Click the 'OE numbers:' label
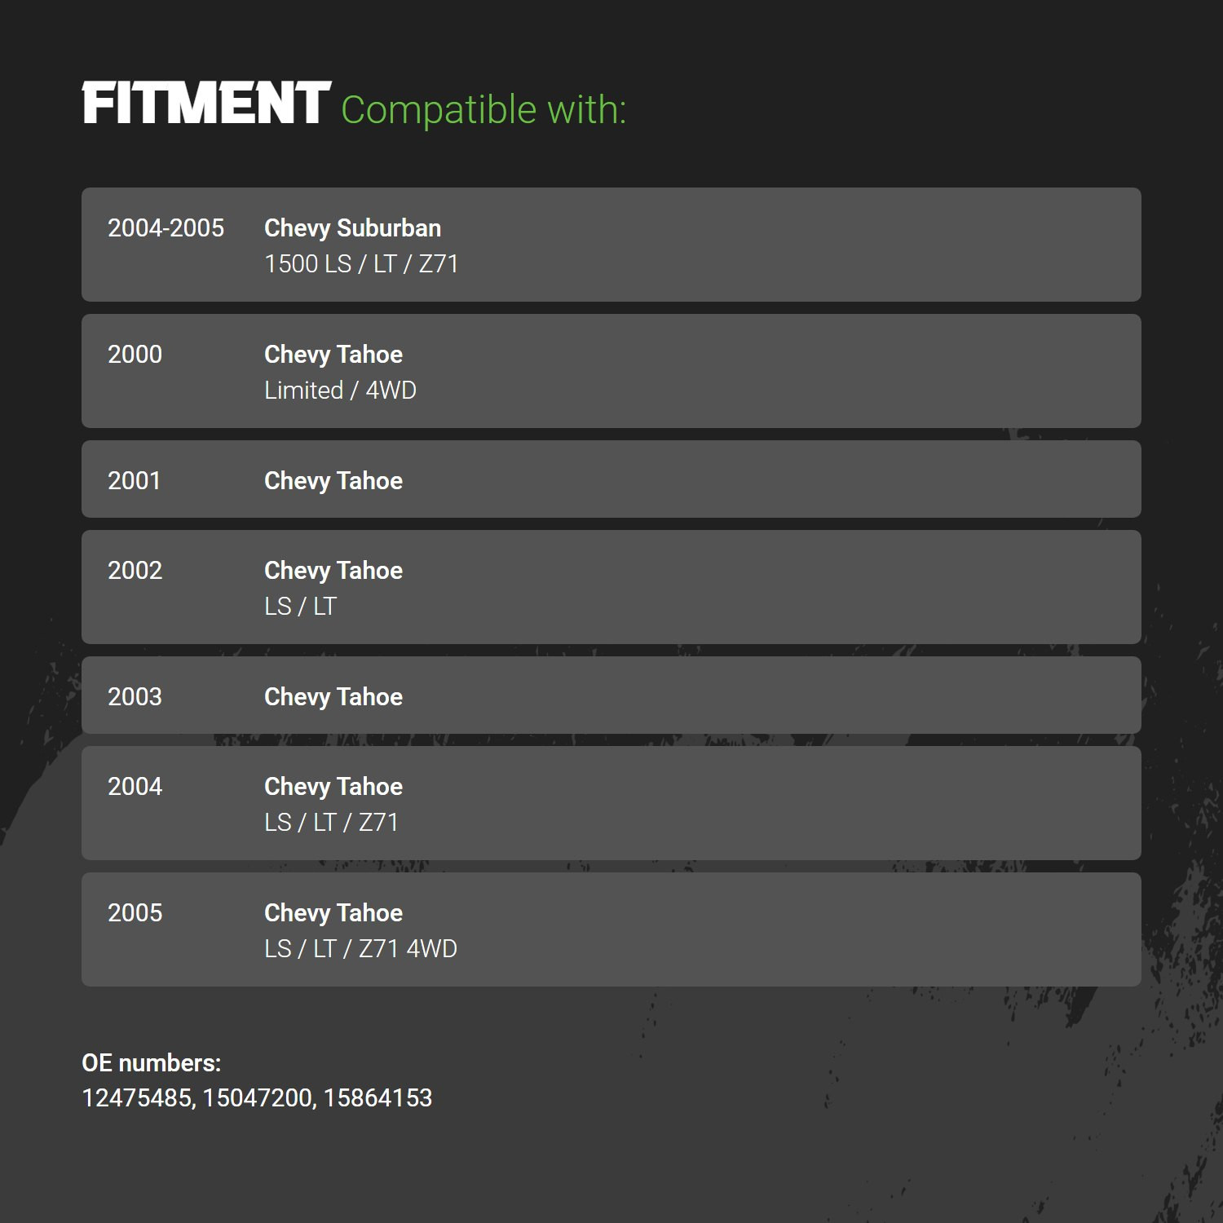This screenshot has width=1223, height=1223. pos(152,1063)
